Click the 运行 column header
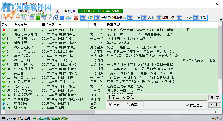Screen dimensions: 223x121 pyautogui.click(x=200, y=25)
